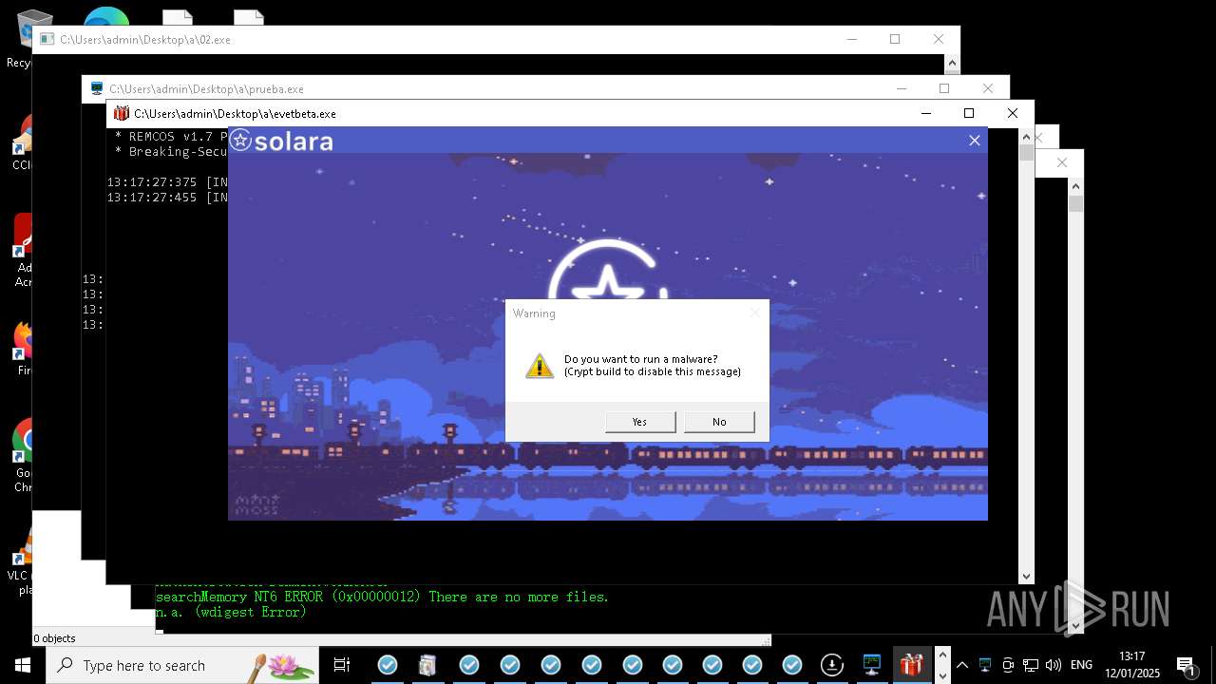Click scroll-up arrow in 02.exe window

[953, 64]
